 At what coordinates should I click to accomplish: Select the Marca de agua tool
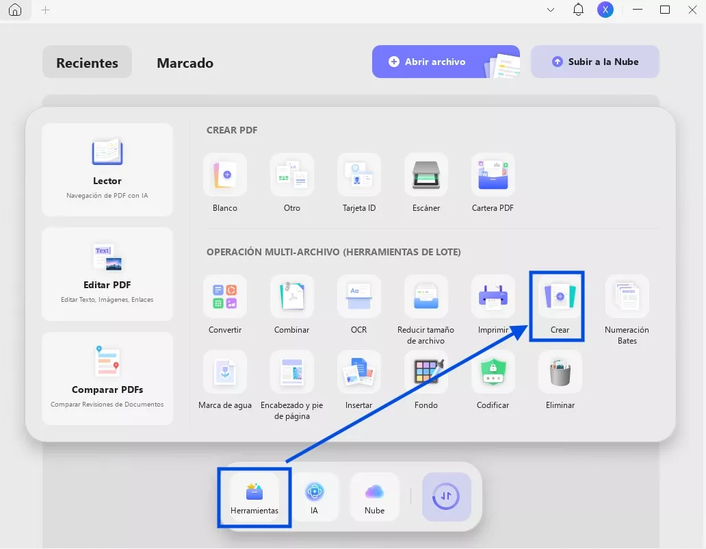(x=225, y=372)
